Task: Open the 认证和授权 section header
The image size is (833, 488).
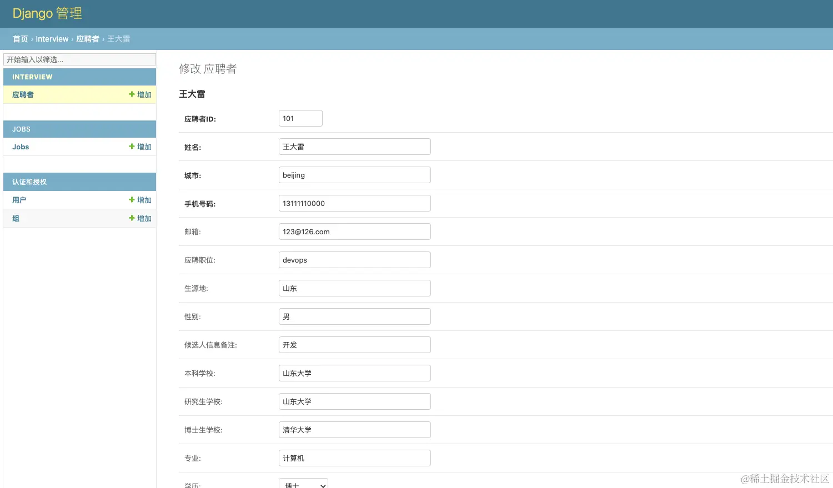Action: [x=29, y=182]
